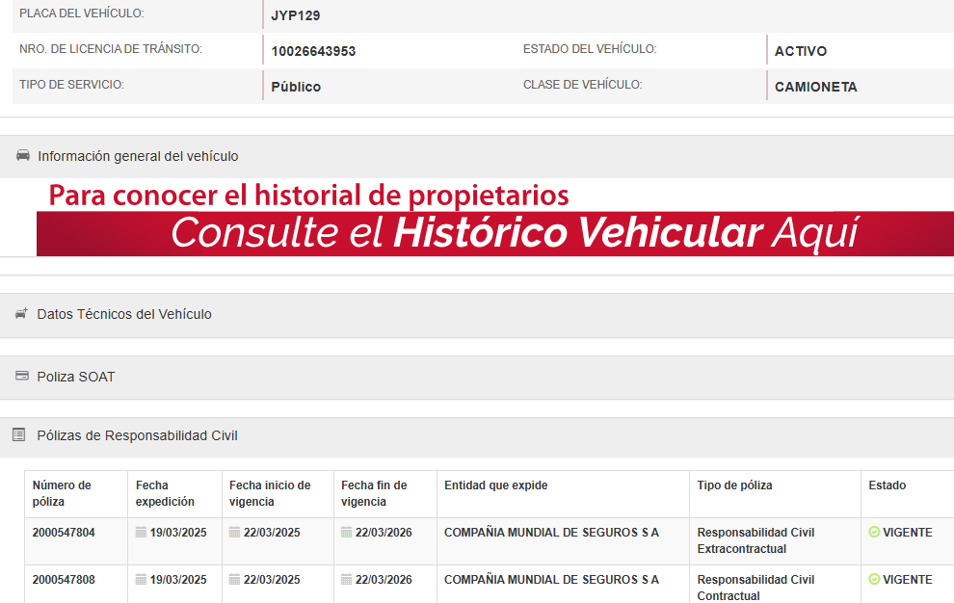Screen dimensions: 954x603
Task: Click the list icon beside Pólizas de Responsabilidad
Action: point(18,435)
